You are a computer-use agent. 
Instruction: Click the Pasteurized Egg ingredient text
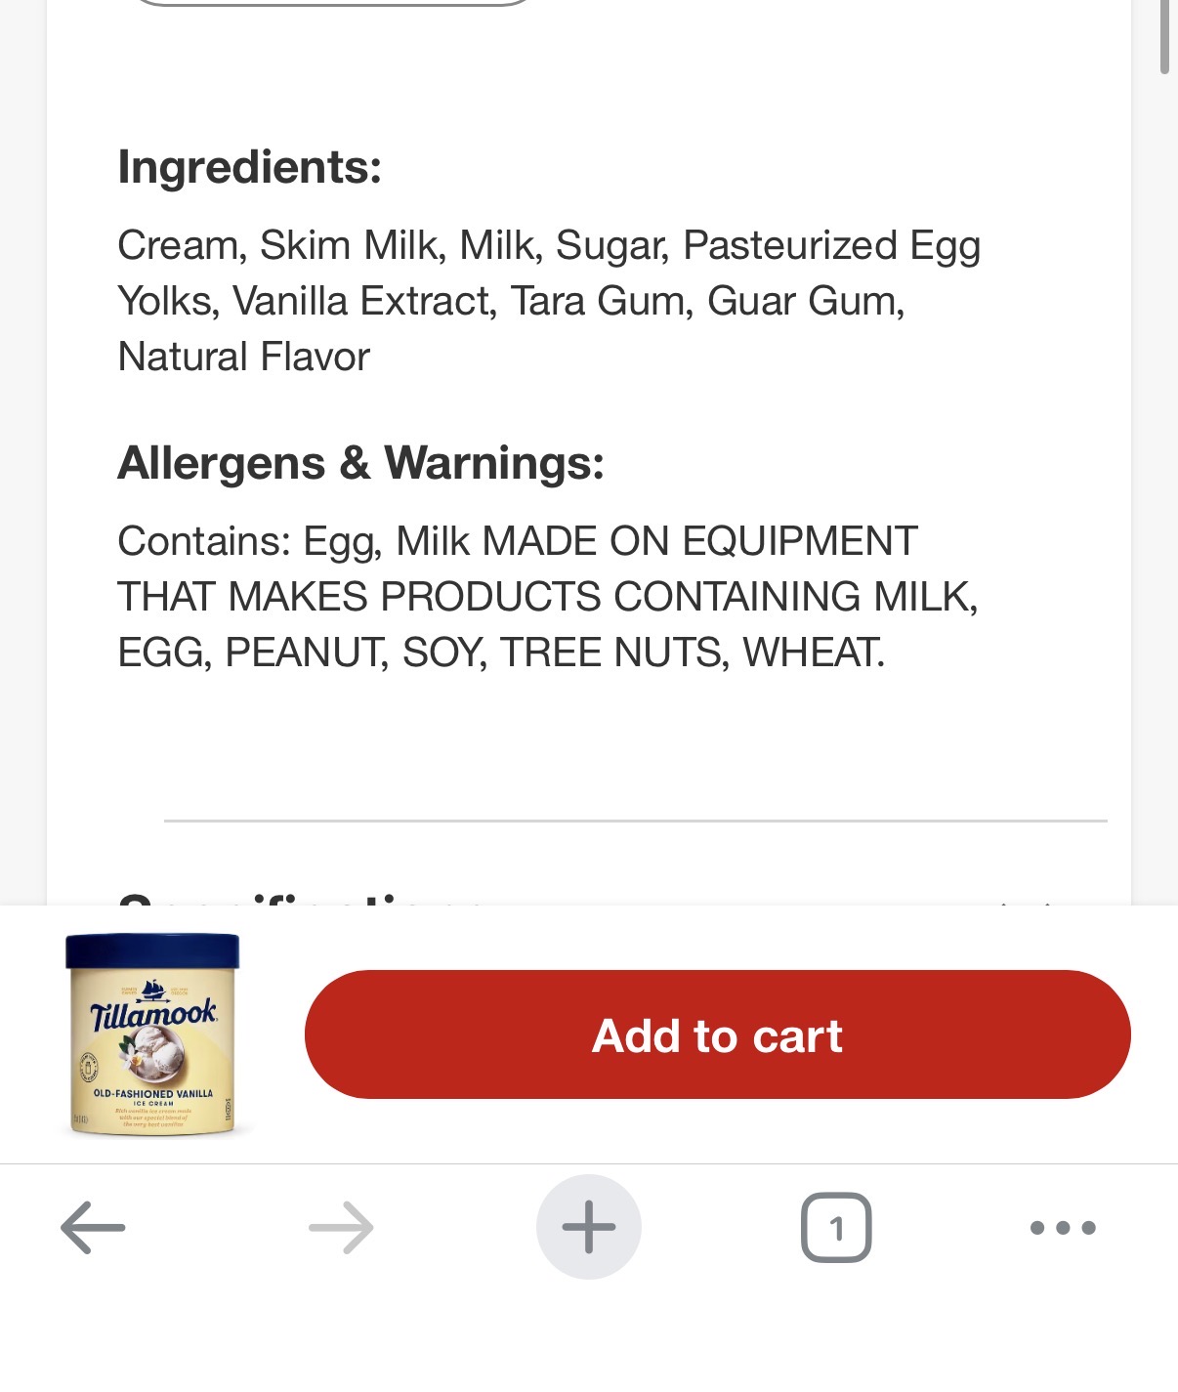point(831,245)
